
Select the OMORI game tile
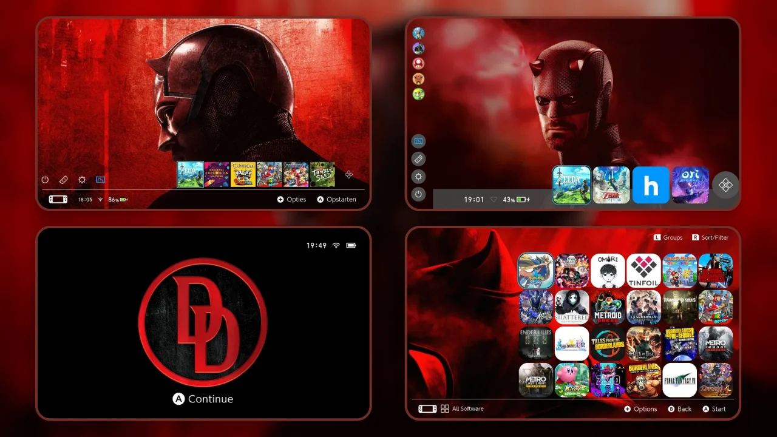[x=608, y=271]
